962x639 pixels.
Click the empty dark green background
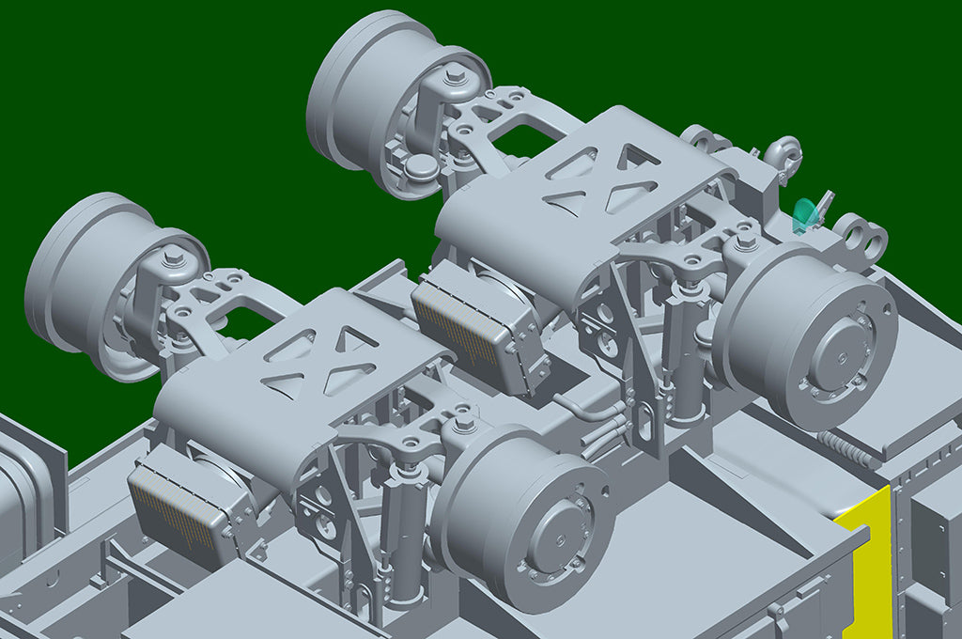pos(141,94)
